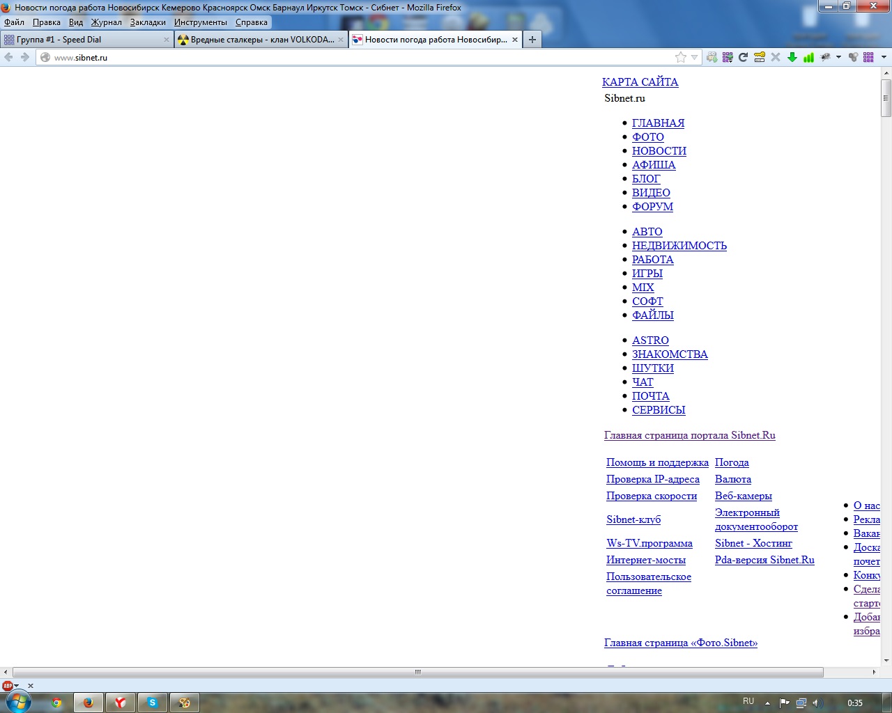
Task: Close the Вредные сталкеры tab
Action: (x=341, y=40)
